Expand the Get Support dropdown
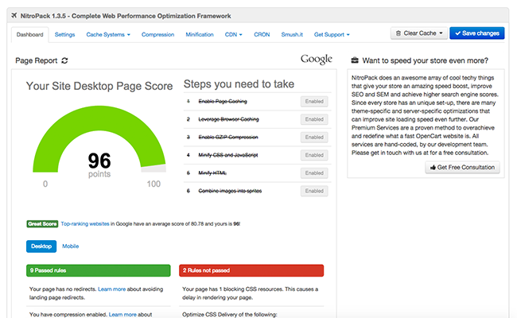Image resolution: width=517 pixels, height=318 pixels. click(332, 35)
